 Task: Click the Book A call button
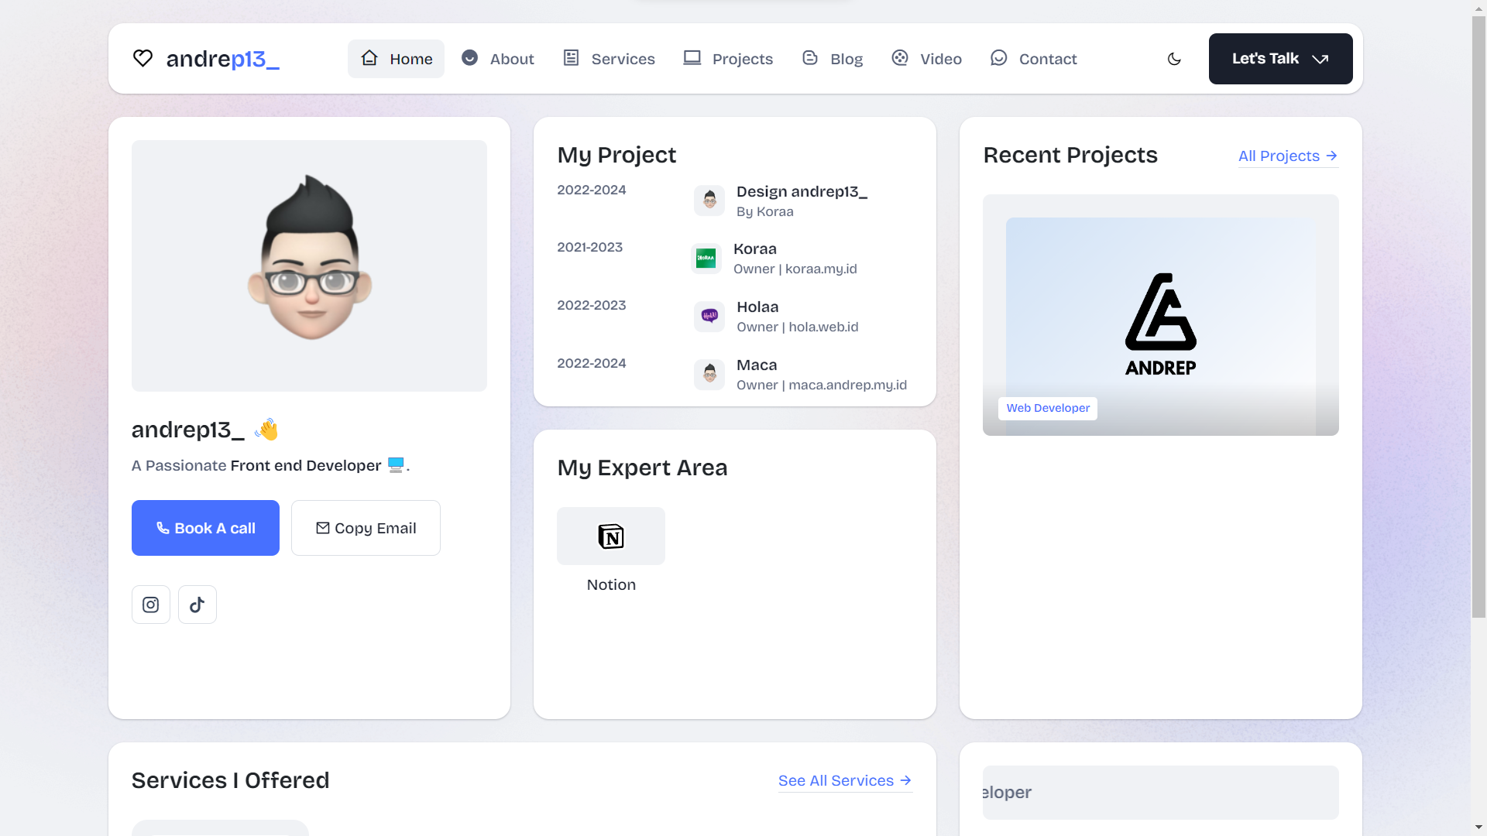[205, 528]
